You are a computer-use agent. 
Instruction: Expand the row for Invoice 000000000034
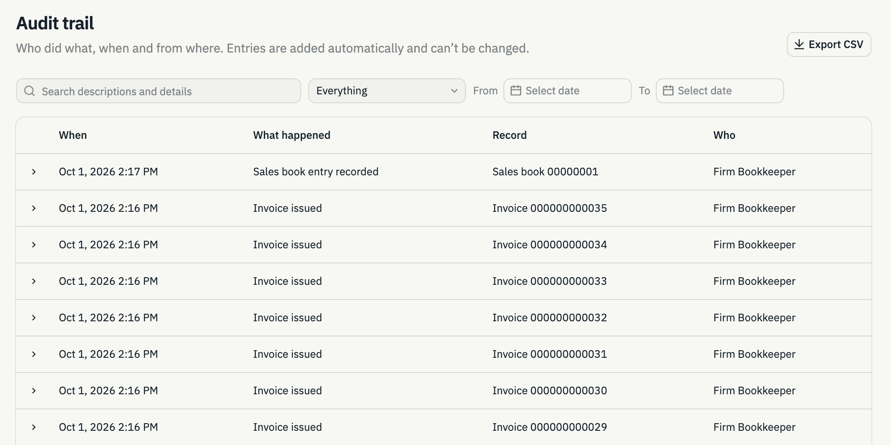[x=34, y=245]
